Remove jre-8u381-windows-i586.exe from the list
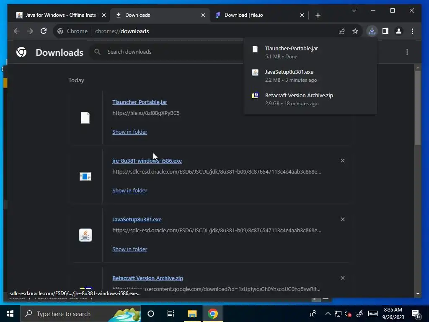Image resolution: width=429 pixels, height=322 pixels. [x=343, y=161]
